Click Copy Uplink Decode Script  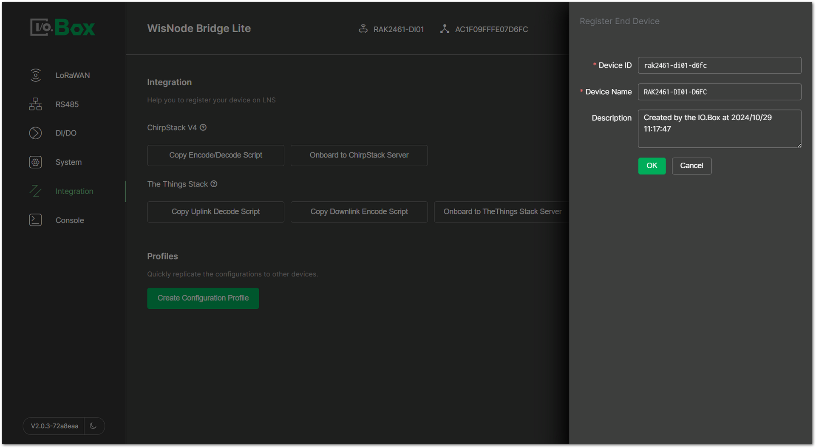click(x=215, y=212)
